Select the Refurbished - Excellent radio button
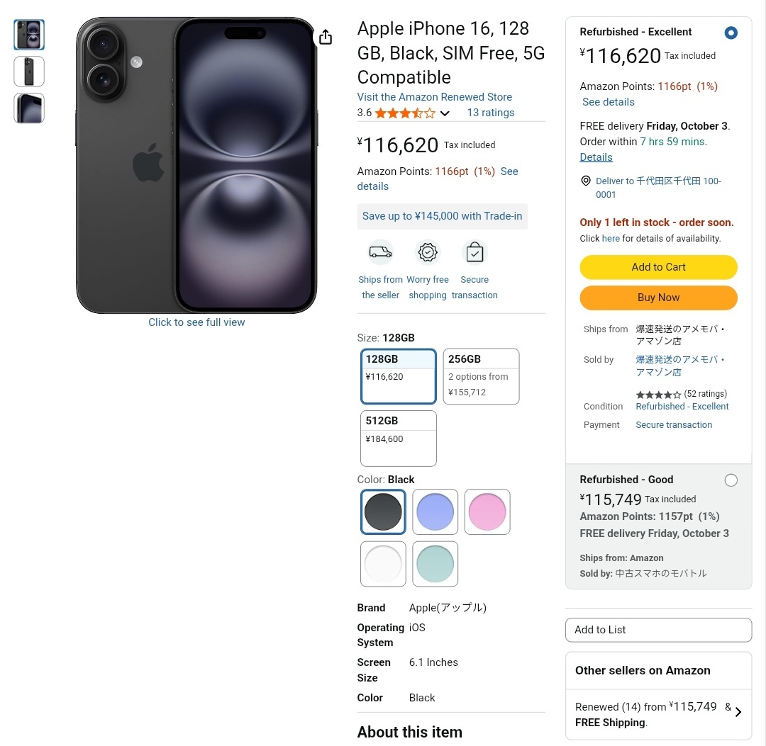The width and height of the screenshot is (766, 746). pyautogui.click(x=731, y=33)
